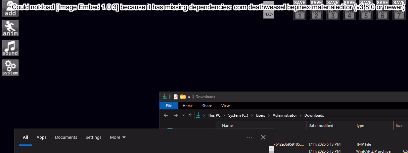This screenshot has width=408, height=153.
Task: Toggle the eye visibility button
Action: pyautogui.click(x=269, y=14)
